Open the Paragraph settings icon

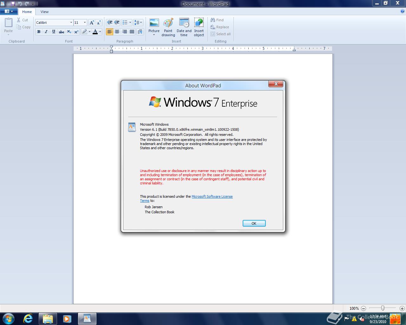(x=140, y=32)
